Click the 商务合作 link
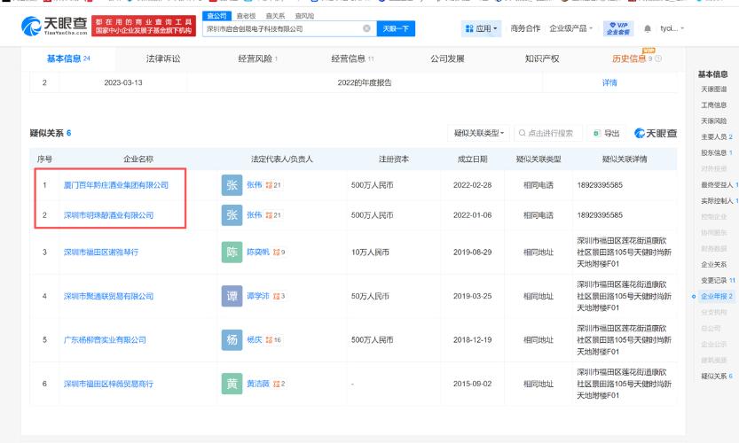Screen dimensions: 739x443 pyautogui.click(x=525, y=28)
